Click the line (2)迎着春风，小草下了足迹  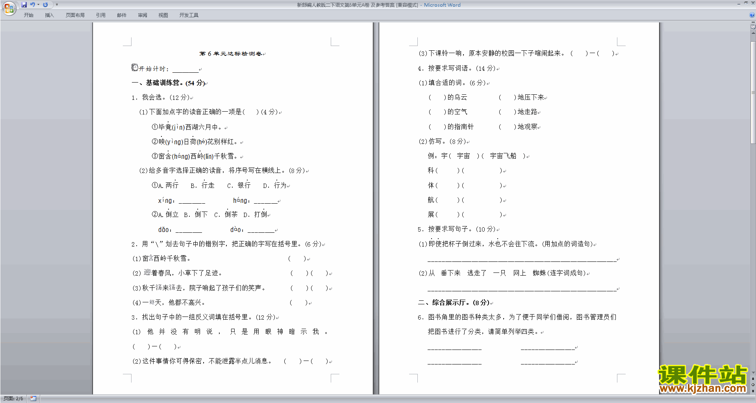[178, 273]
